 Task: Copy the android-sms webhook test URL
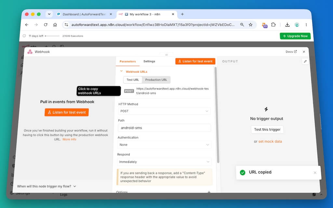(172, 91)
